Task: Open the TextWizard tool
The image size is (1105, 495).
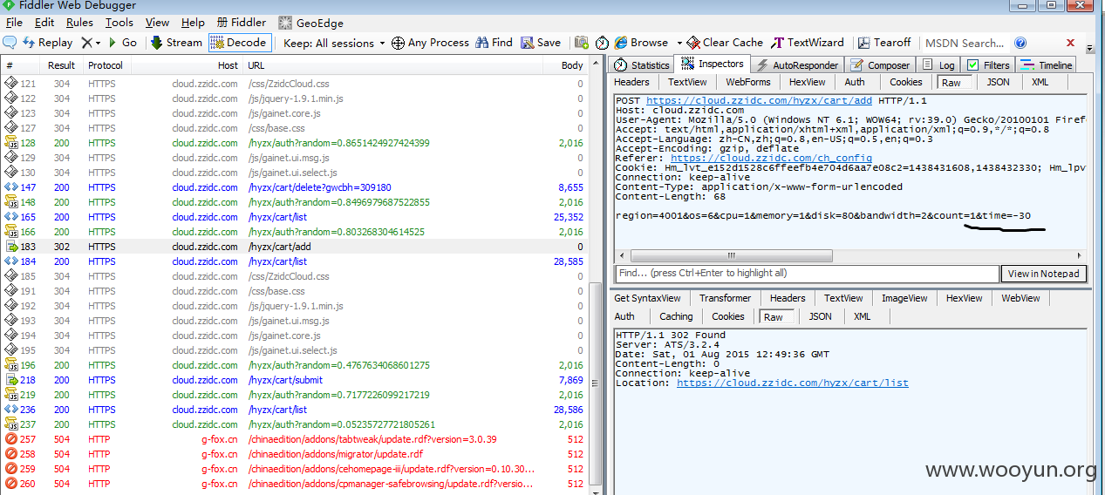Action: click(x=808, y=43)
